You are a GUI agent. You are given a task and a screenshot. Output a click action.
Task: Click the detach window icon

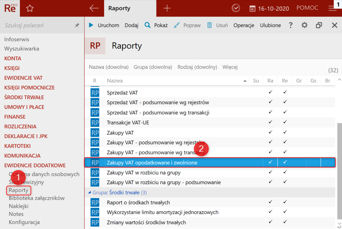pyautogui.click(x=319, y=25)
